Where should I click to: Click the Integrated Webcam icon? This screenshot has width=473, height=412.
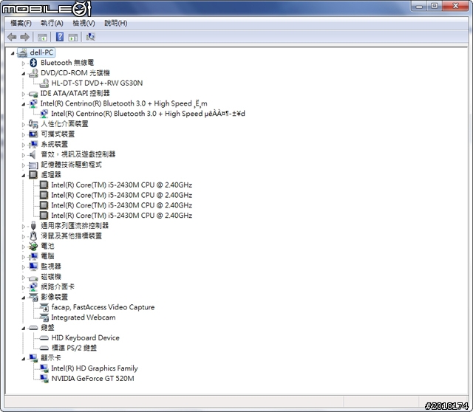pyautogui.click(x=44, y=317)
